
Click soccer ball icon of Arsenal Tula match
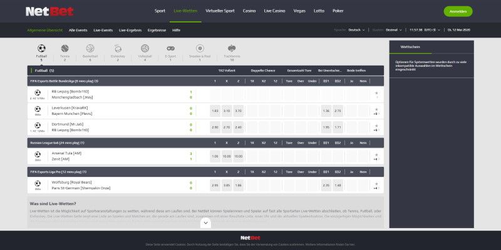[x=38, y=154]
